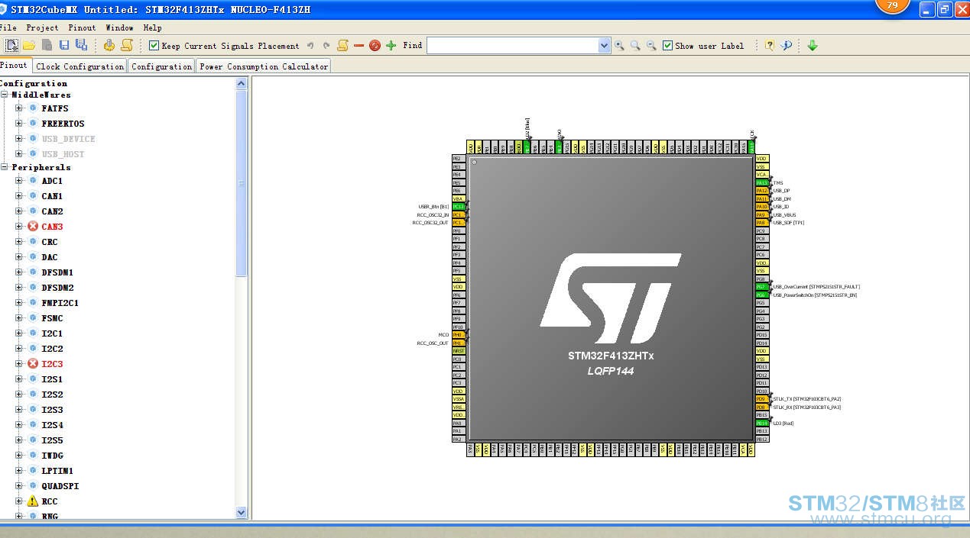Click the red circular toolbar icon
Screen dimensions: 970x538
coord(375,46)
